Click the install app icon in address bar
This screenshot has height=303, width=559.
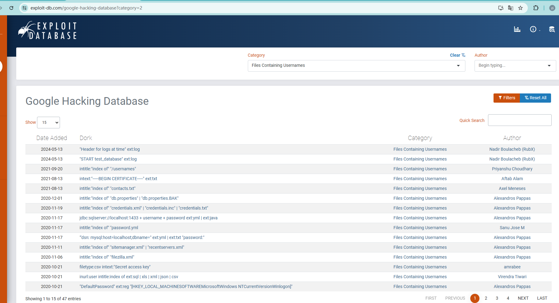coord(501,8)
